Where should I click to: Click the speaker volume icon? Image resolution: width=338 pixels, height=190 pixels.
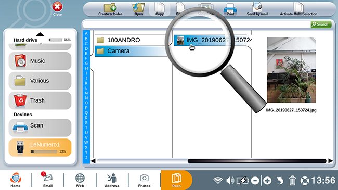pyautogui.click(x=230, y=180)
